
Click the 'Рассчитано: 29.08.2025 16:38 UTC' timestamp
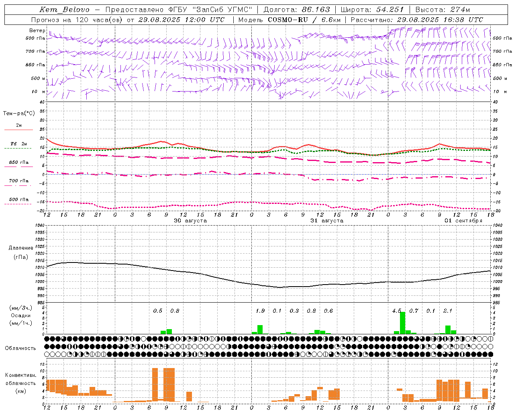(x=417, y=20)
